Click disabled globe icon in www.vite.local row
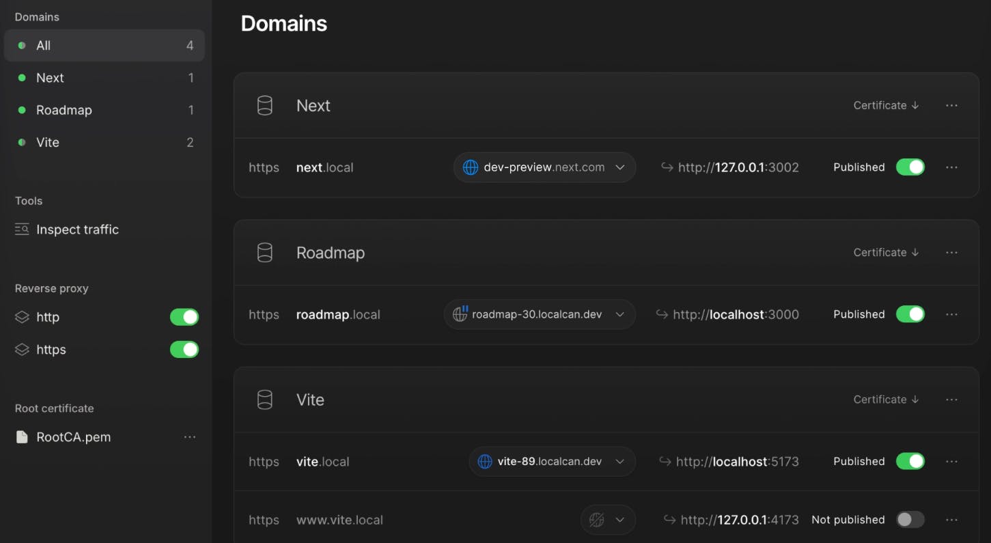The width and height of the screenshot is (991, 543). tap(596, 520)
